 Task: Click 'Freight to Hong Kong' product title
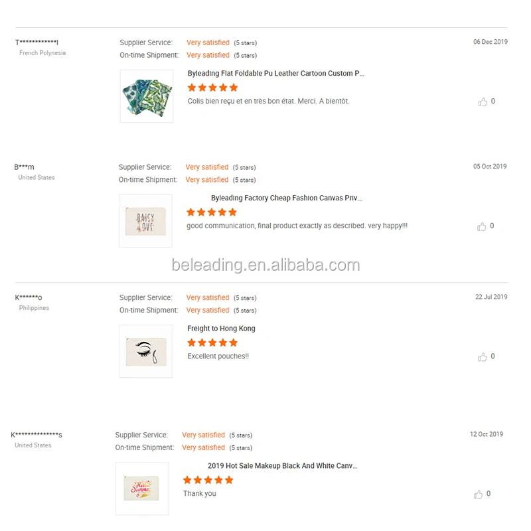[221, 329]
